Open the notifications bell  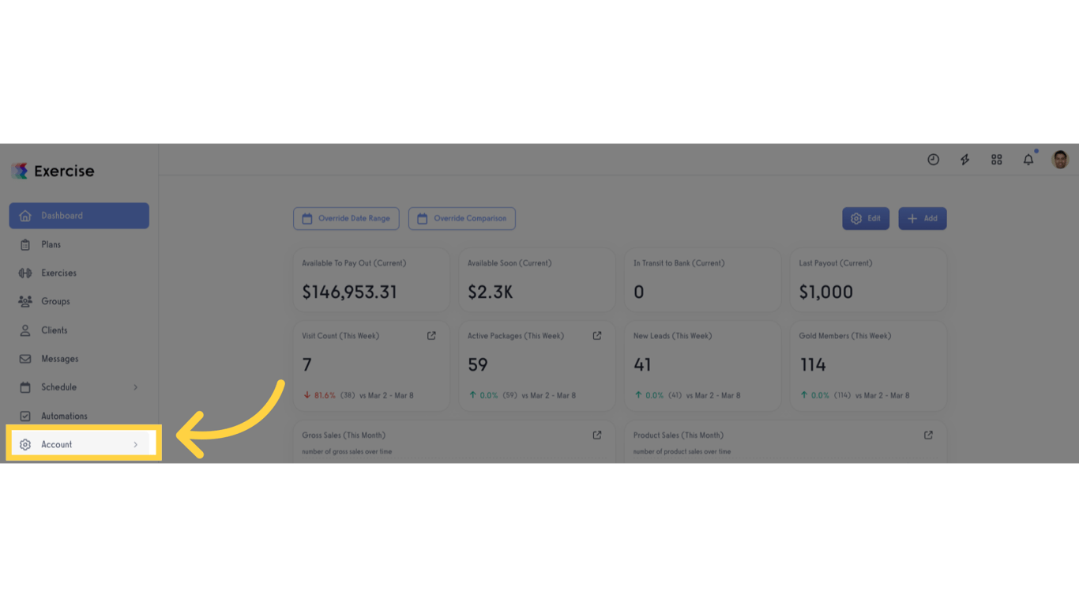[x=1028, y=160]
